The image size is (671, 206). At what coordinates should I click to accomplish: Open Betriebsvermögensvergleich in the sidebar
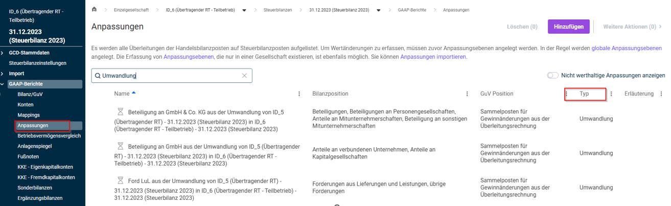pos(49,136)
